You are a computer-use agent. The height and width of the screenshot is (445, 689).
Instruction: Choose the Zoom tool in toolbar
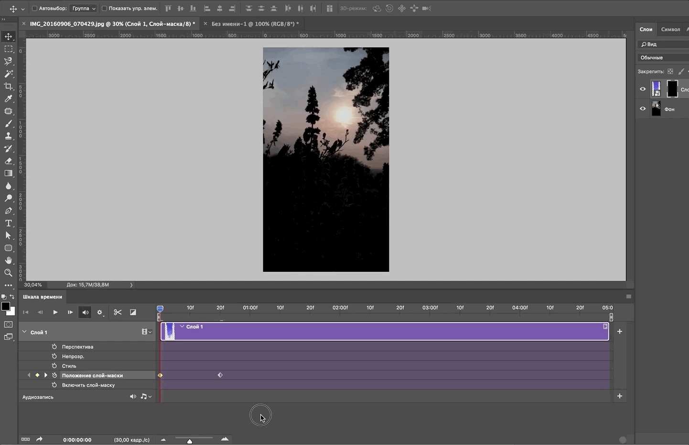pos(9,273)
